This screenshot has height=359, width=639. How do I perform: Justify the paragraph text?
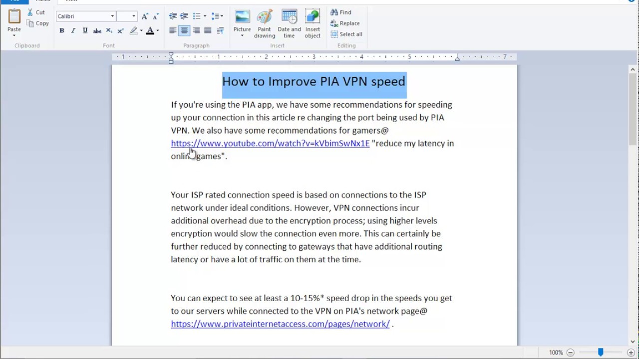[208, 31]
